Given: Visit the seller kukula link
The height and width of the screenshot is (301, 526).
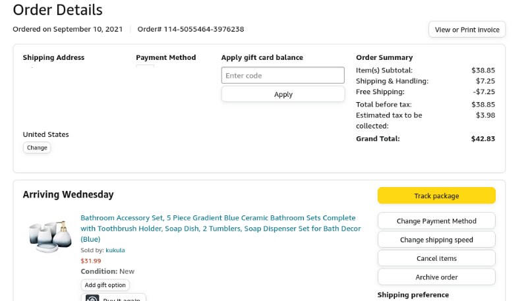Looking at the screenshot, I should [115, 250].
